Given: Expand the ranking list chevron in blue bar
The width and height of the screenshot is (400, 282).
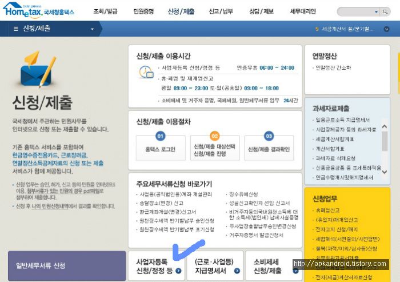Looking at the screenshot, I should pos(386,29).
